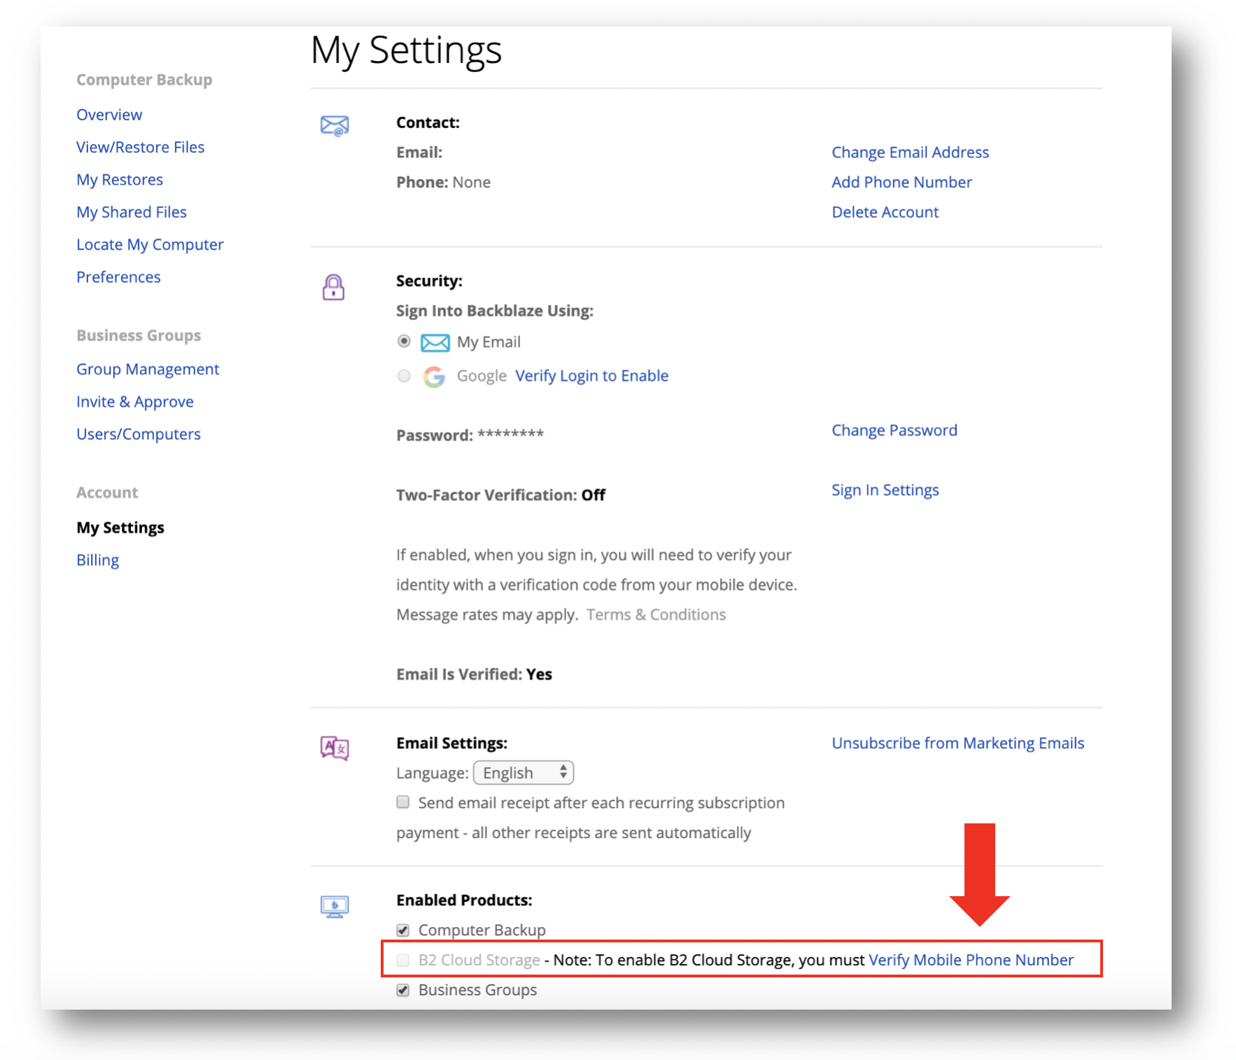Open Overview in the sidebar
This screenshot has height=1060, width=1236.
click(x=109, y=115)
